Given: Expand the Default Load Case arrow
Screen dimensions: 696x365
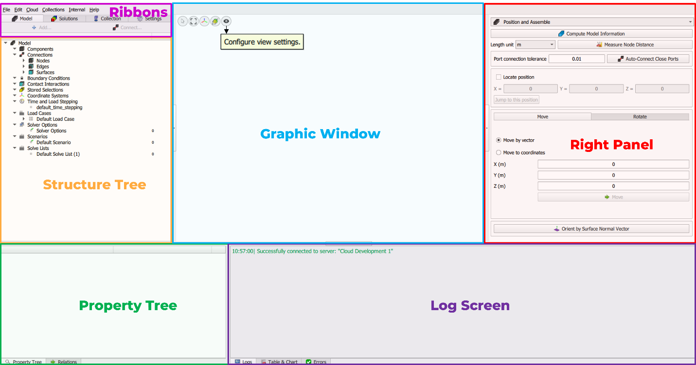Looking at the screenshot, I should coord(24,119).
